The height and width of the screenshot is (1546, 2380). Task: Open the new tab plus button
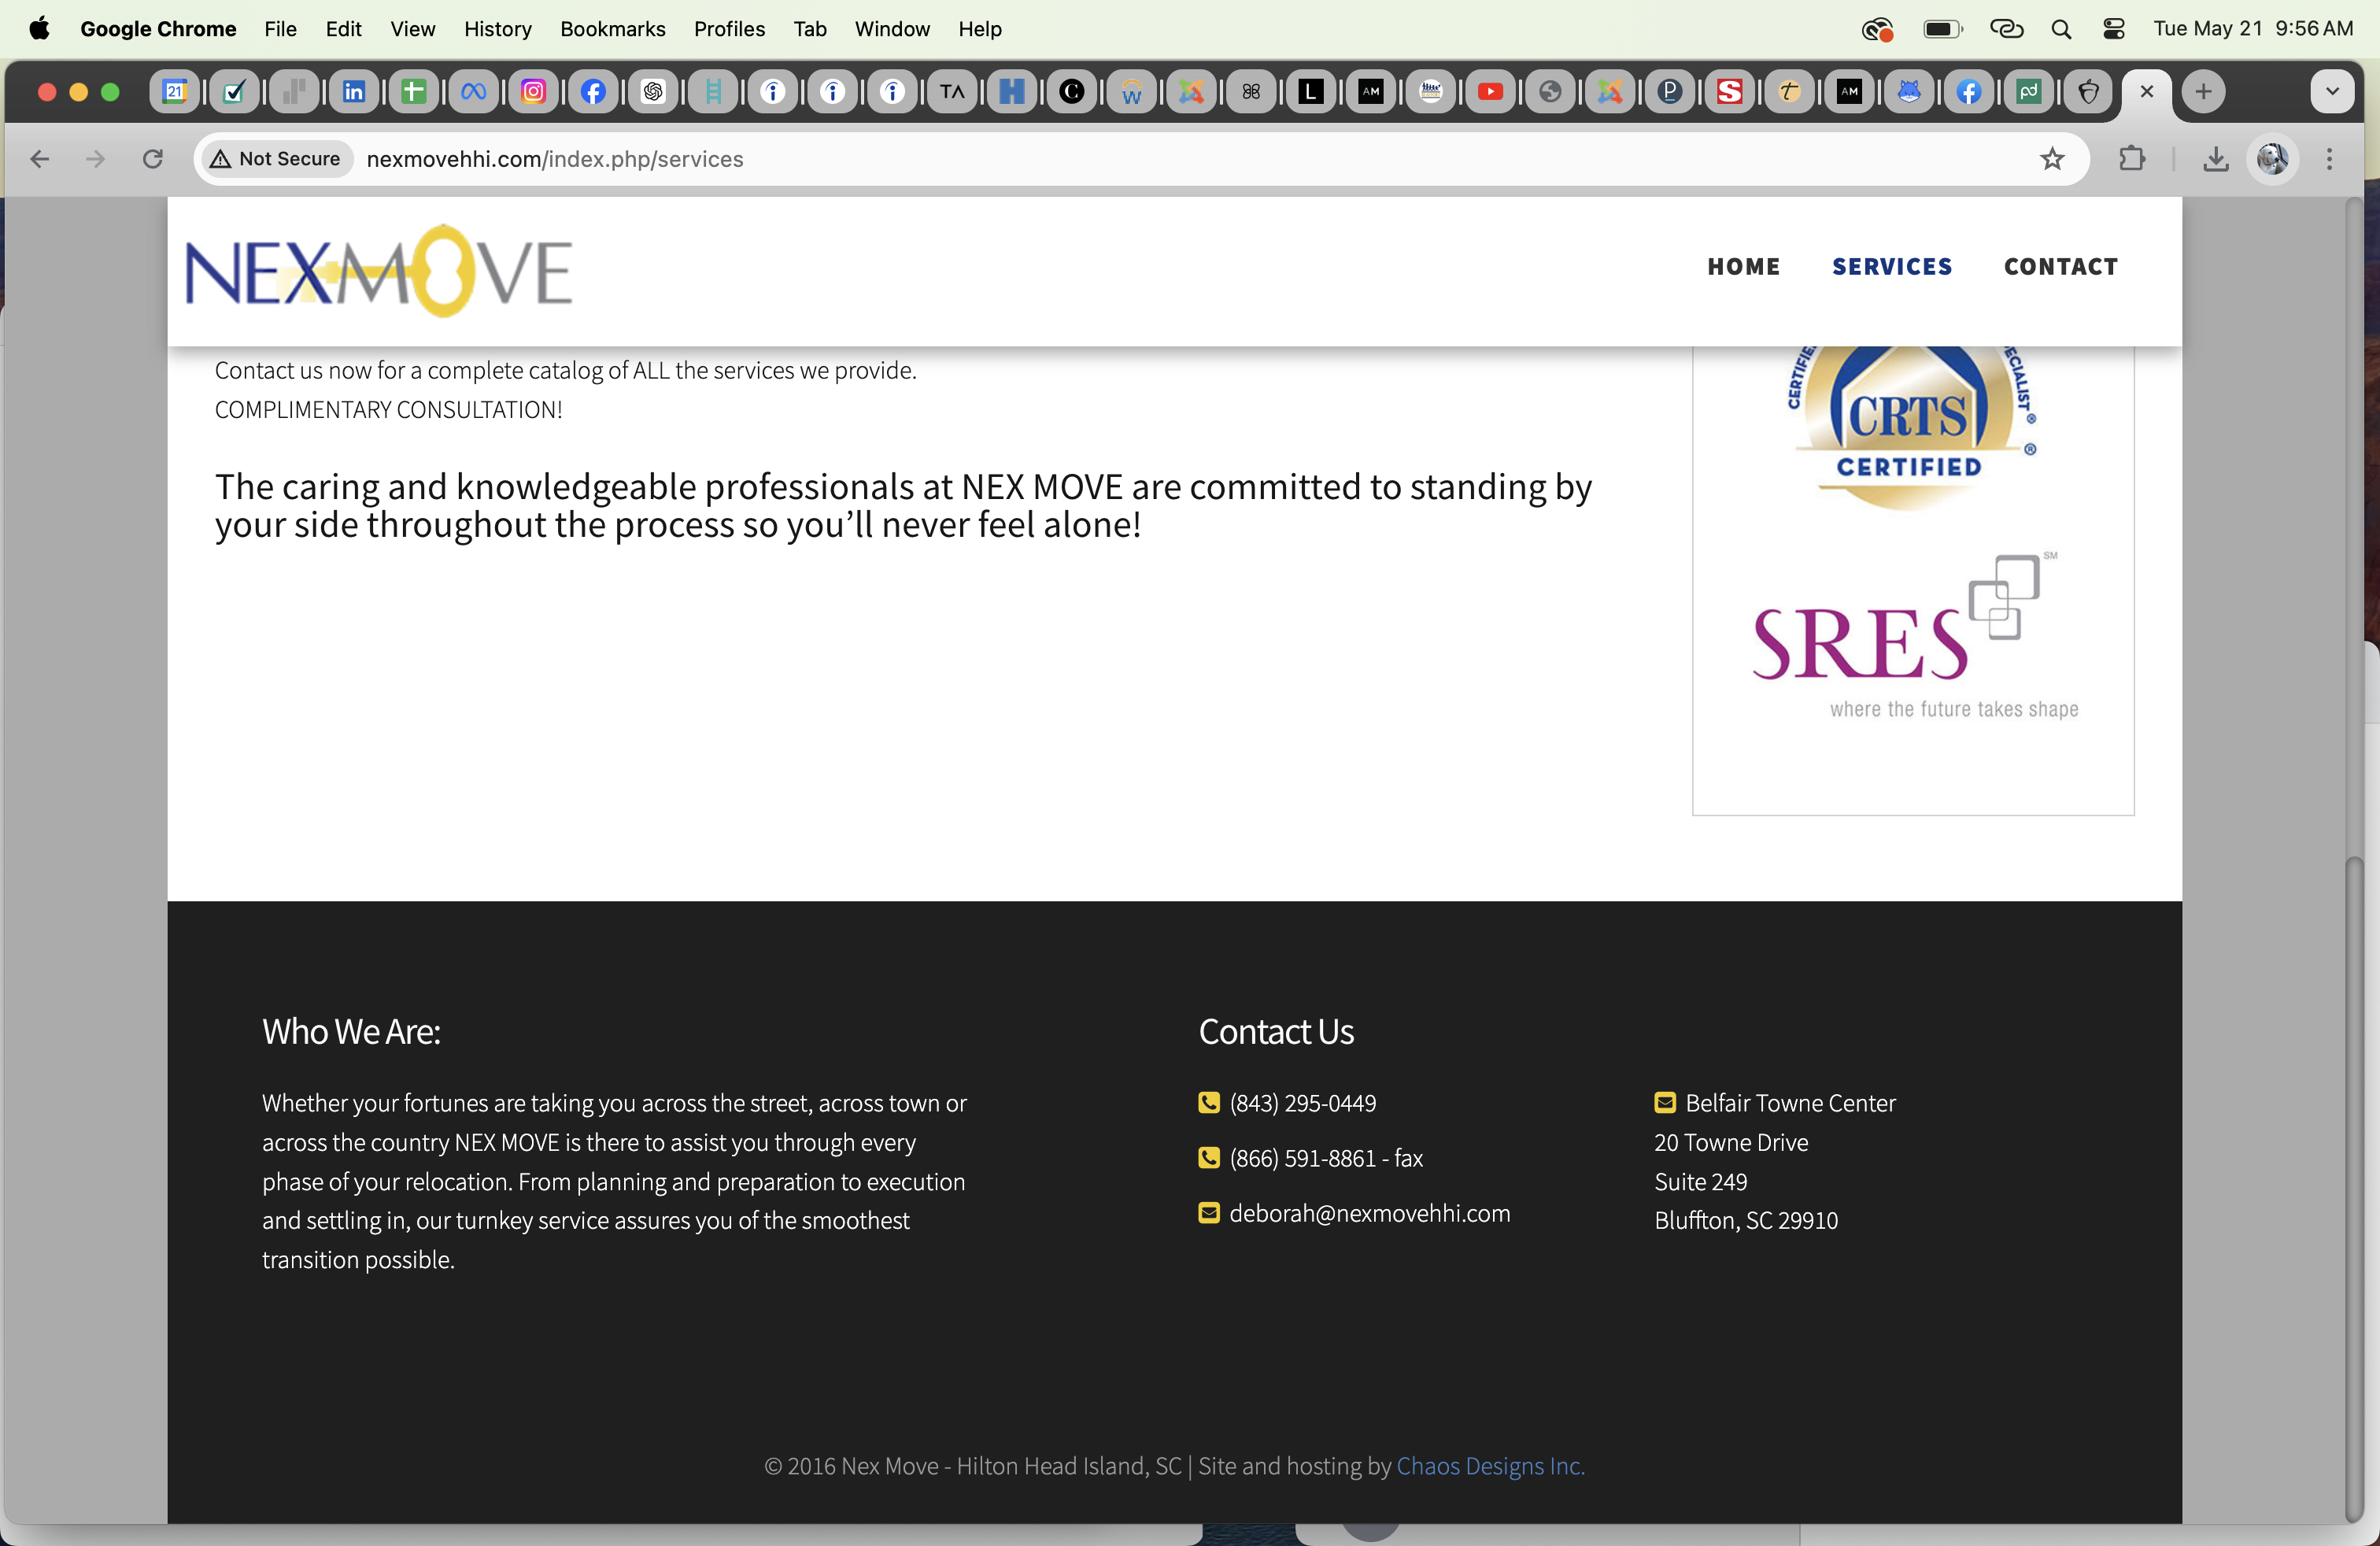[2203, 92]
